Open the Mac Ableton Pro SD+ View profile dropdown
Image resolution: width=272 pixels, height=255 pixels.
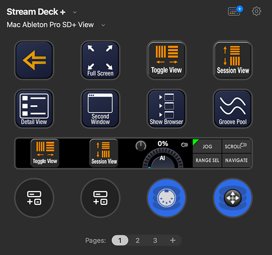(x=103, y=25)
